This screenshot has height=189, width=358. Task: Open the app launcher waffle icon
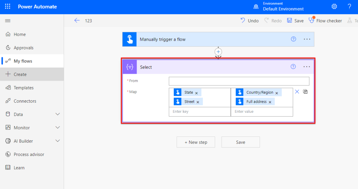click(8, 6)
